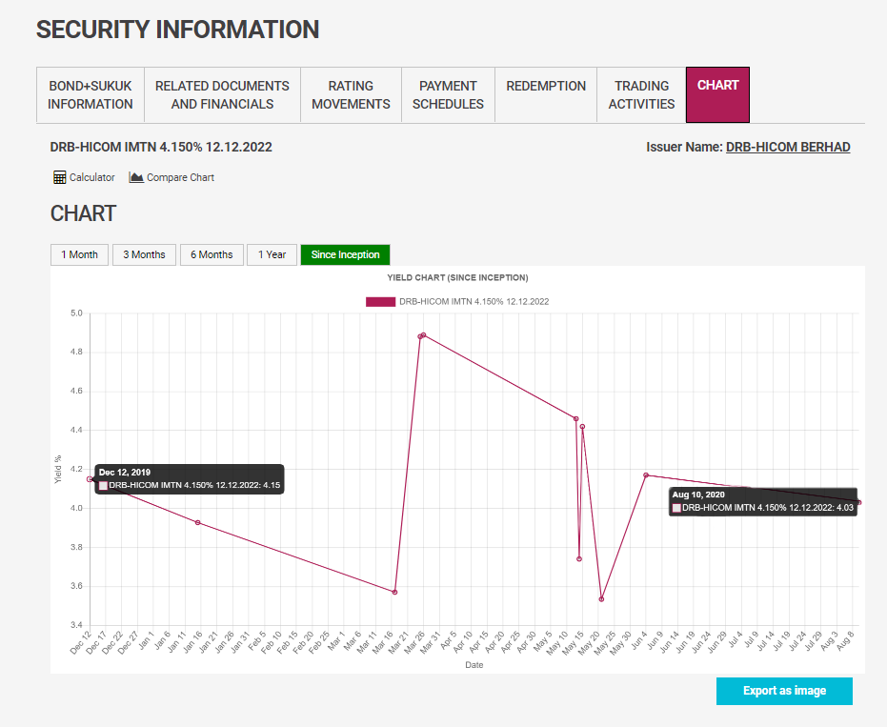Image resolution: width=887 pixels, height=727 pixels.
Task: Show 3 Months yield range
Action: (x=144, y=254)
